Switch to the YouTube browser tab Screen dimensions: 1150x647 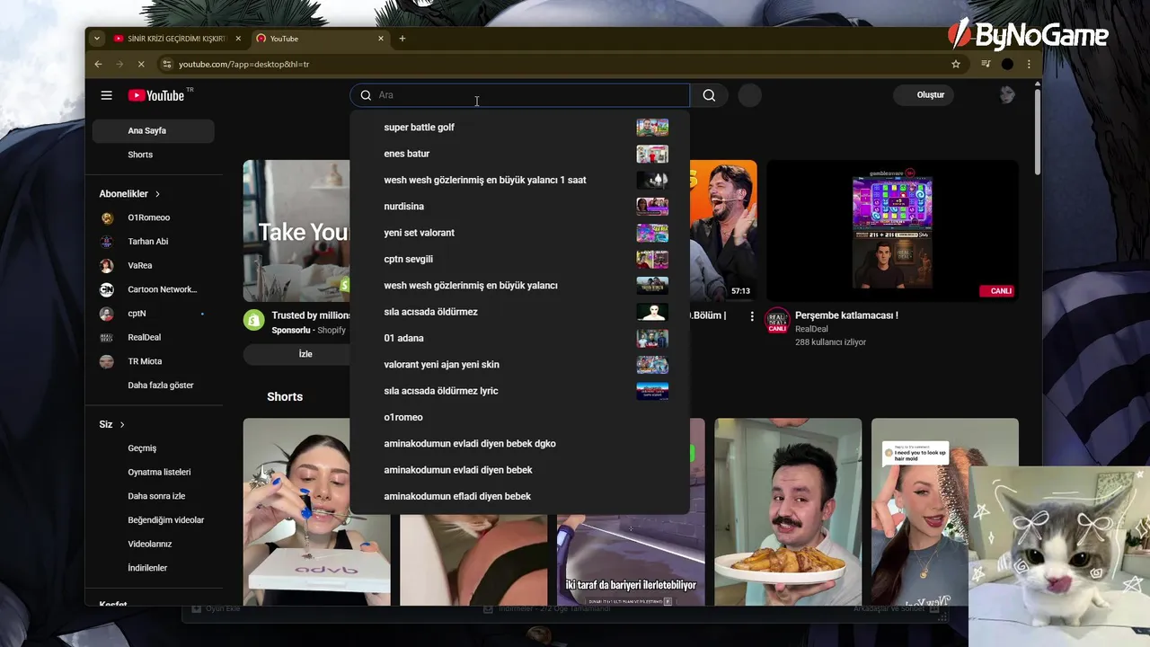click(x=320, y=39)
